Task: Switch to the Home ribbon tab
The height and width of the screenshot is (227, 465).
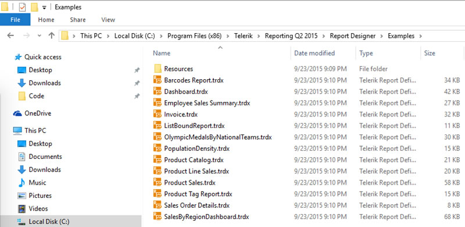Action: pos(46,20)
